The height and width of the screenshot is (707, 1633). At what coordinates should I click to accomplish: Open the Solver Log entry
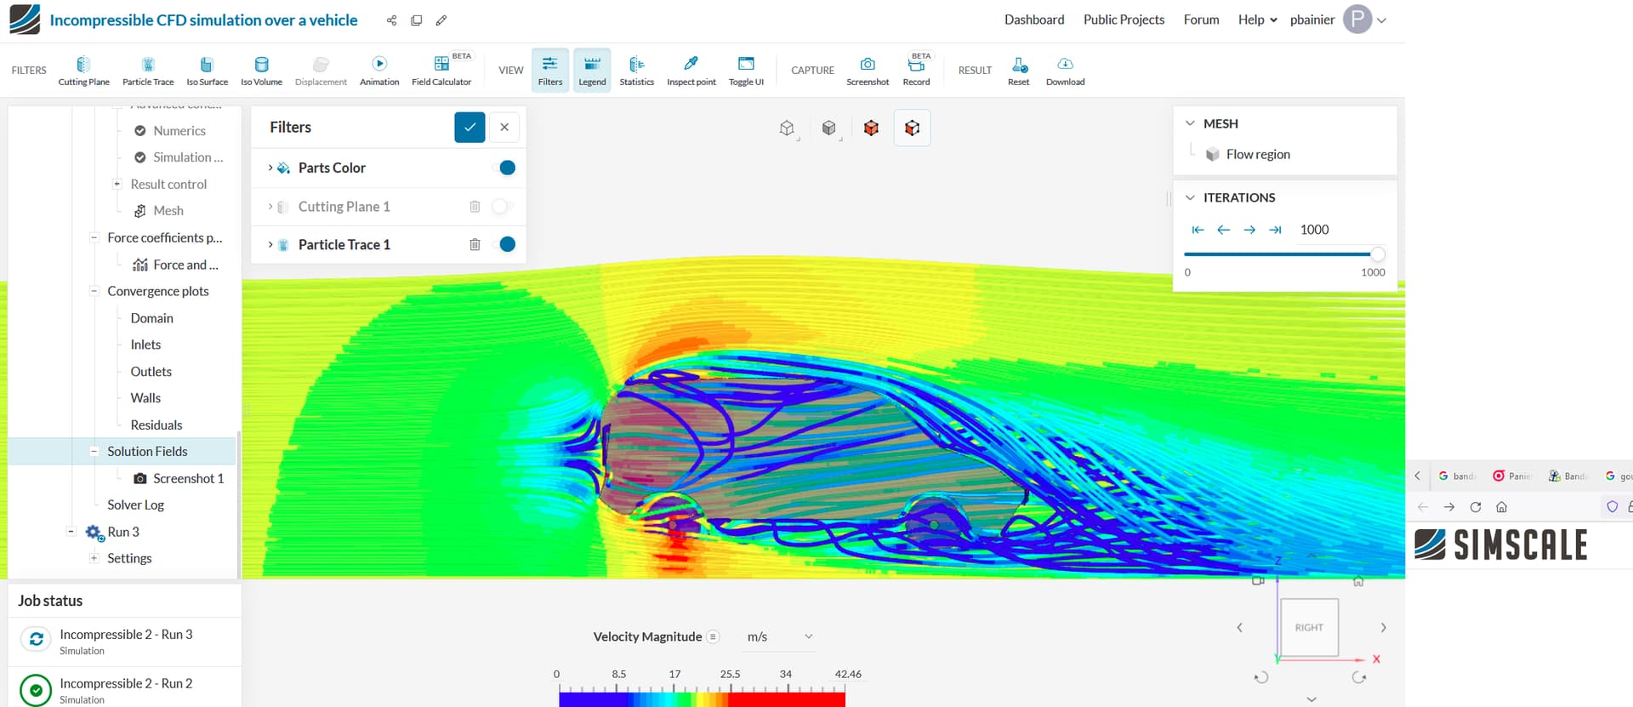pos(135,505)
